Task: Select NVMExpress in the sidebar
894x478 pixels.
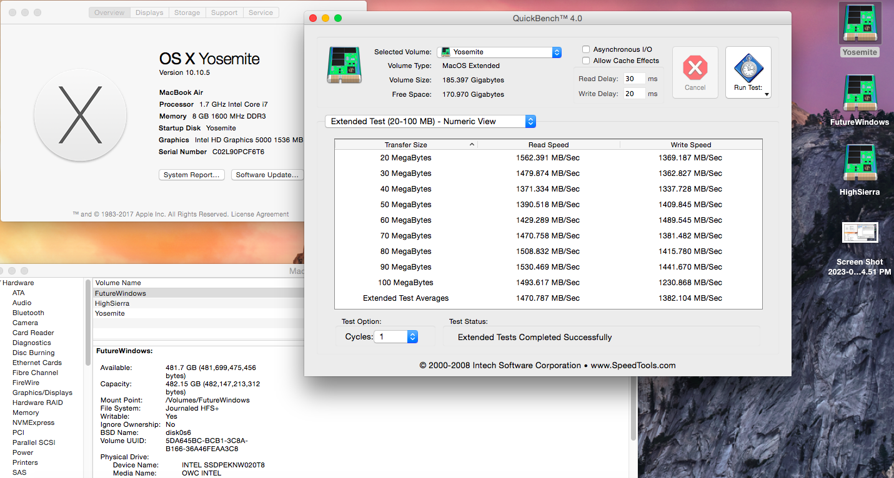Action: 34,422
